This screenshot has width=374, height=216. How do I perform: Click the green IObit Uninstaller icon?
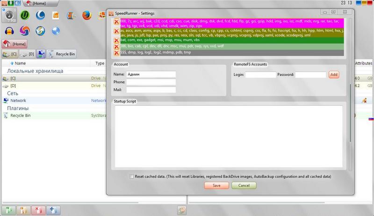pyautogui.click(x=25, y=15)
